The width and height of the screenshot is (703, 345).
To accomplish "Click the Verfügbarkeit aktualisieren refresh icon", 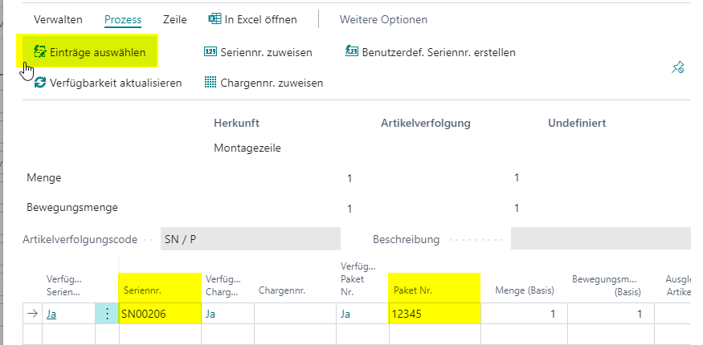I will (x=40, y=83).
